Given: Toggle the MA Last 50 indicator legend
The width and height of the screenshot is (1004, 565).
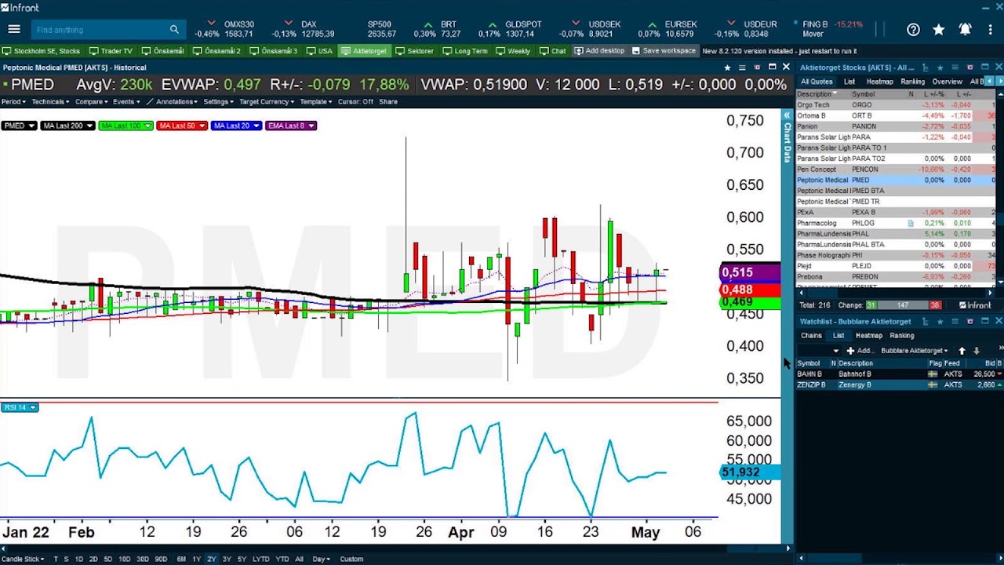Looking at the screenshot, I should (182, 126).
